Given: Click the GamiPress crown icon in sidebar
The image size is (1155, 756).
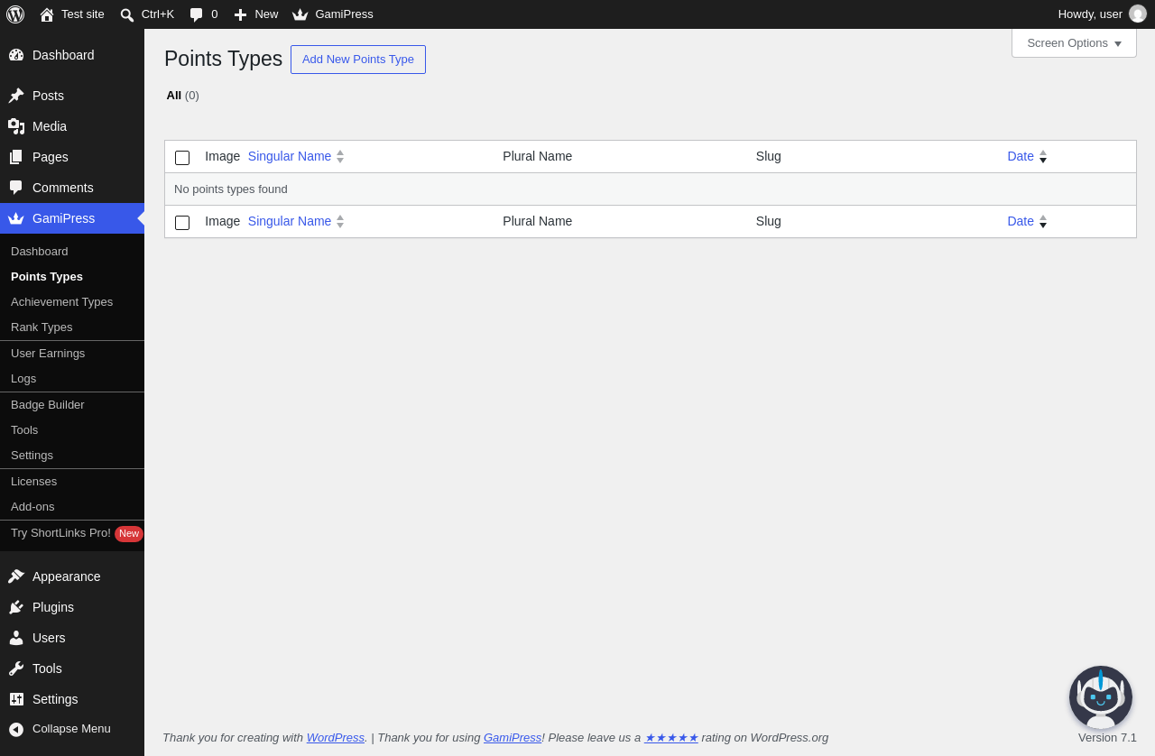Looking at the screenshot, I should [x=16, y=218].
